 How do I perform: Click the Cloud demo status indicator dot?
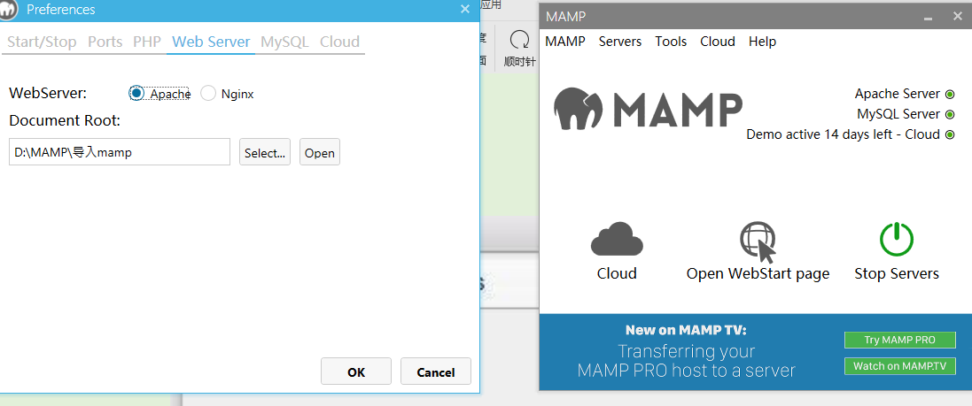pyautogui.click(x=950, y=134)
